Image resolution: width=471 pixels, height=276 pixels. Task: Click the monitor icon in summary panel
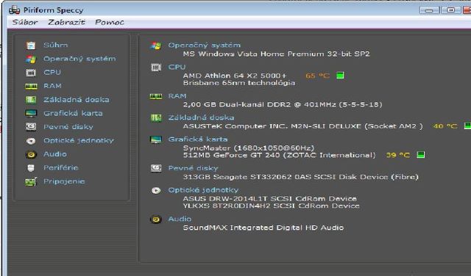[x=156, y=139]
